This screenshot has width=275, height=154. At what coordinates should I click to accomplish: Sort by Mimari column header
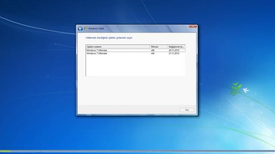tap(159, 47)
